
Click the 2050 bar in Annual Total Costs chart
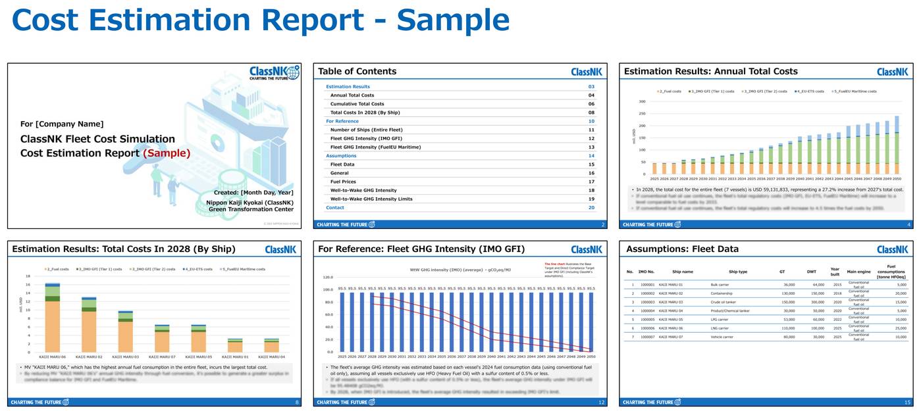(896, 145)
